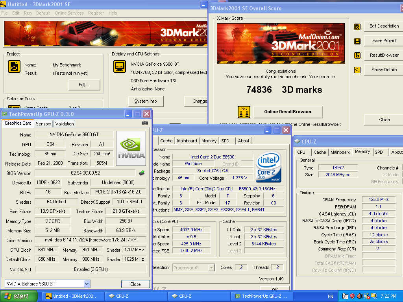Click the Online ResultBrowser button

288,112
